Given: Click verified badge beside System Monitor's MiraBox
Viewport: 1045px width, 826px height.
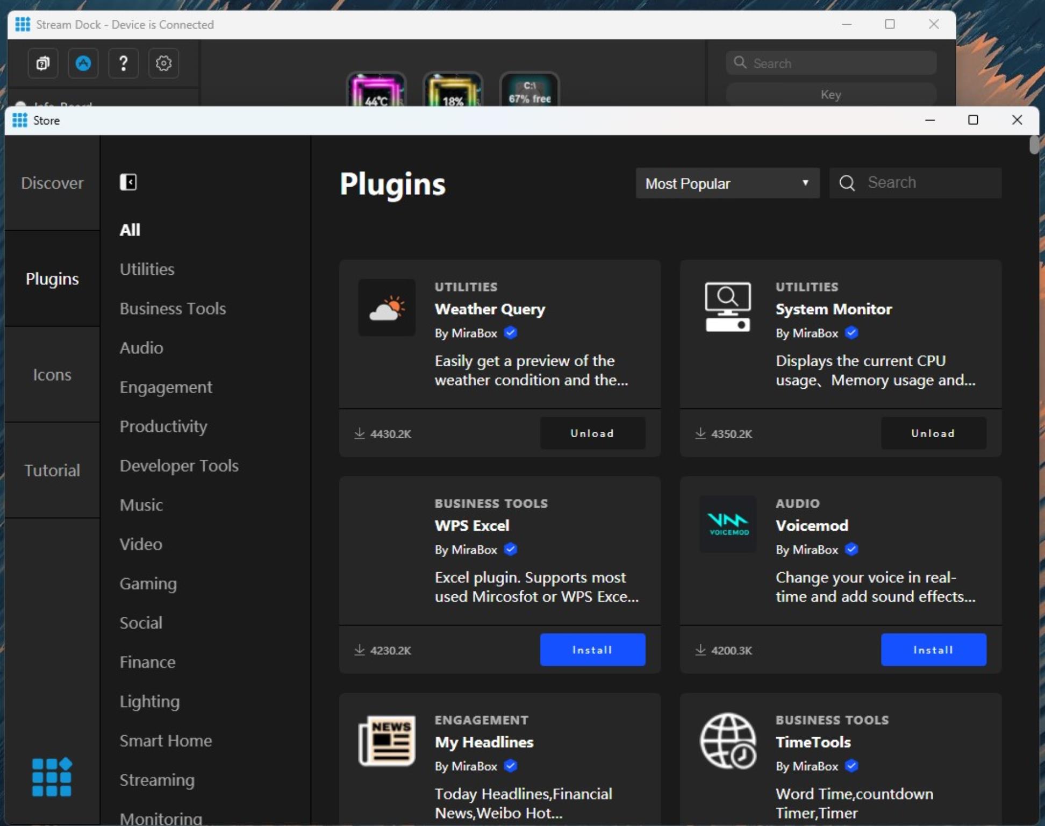Looking at the screenshot, I should point(851,333).
